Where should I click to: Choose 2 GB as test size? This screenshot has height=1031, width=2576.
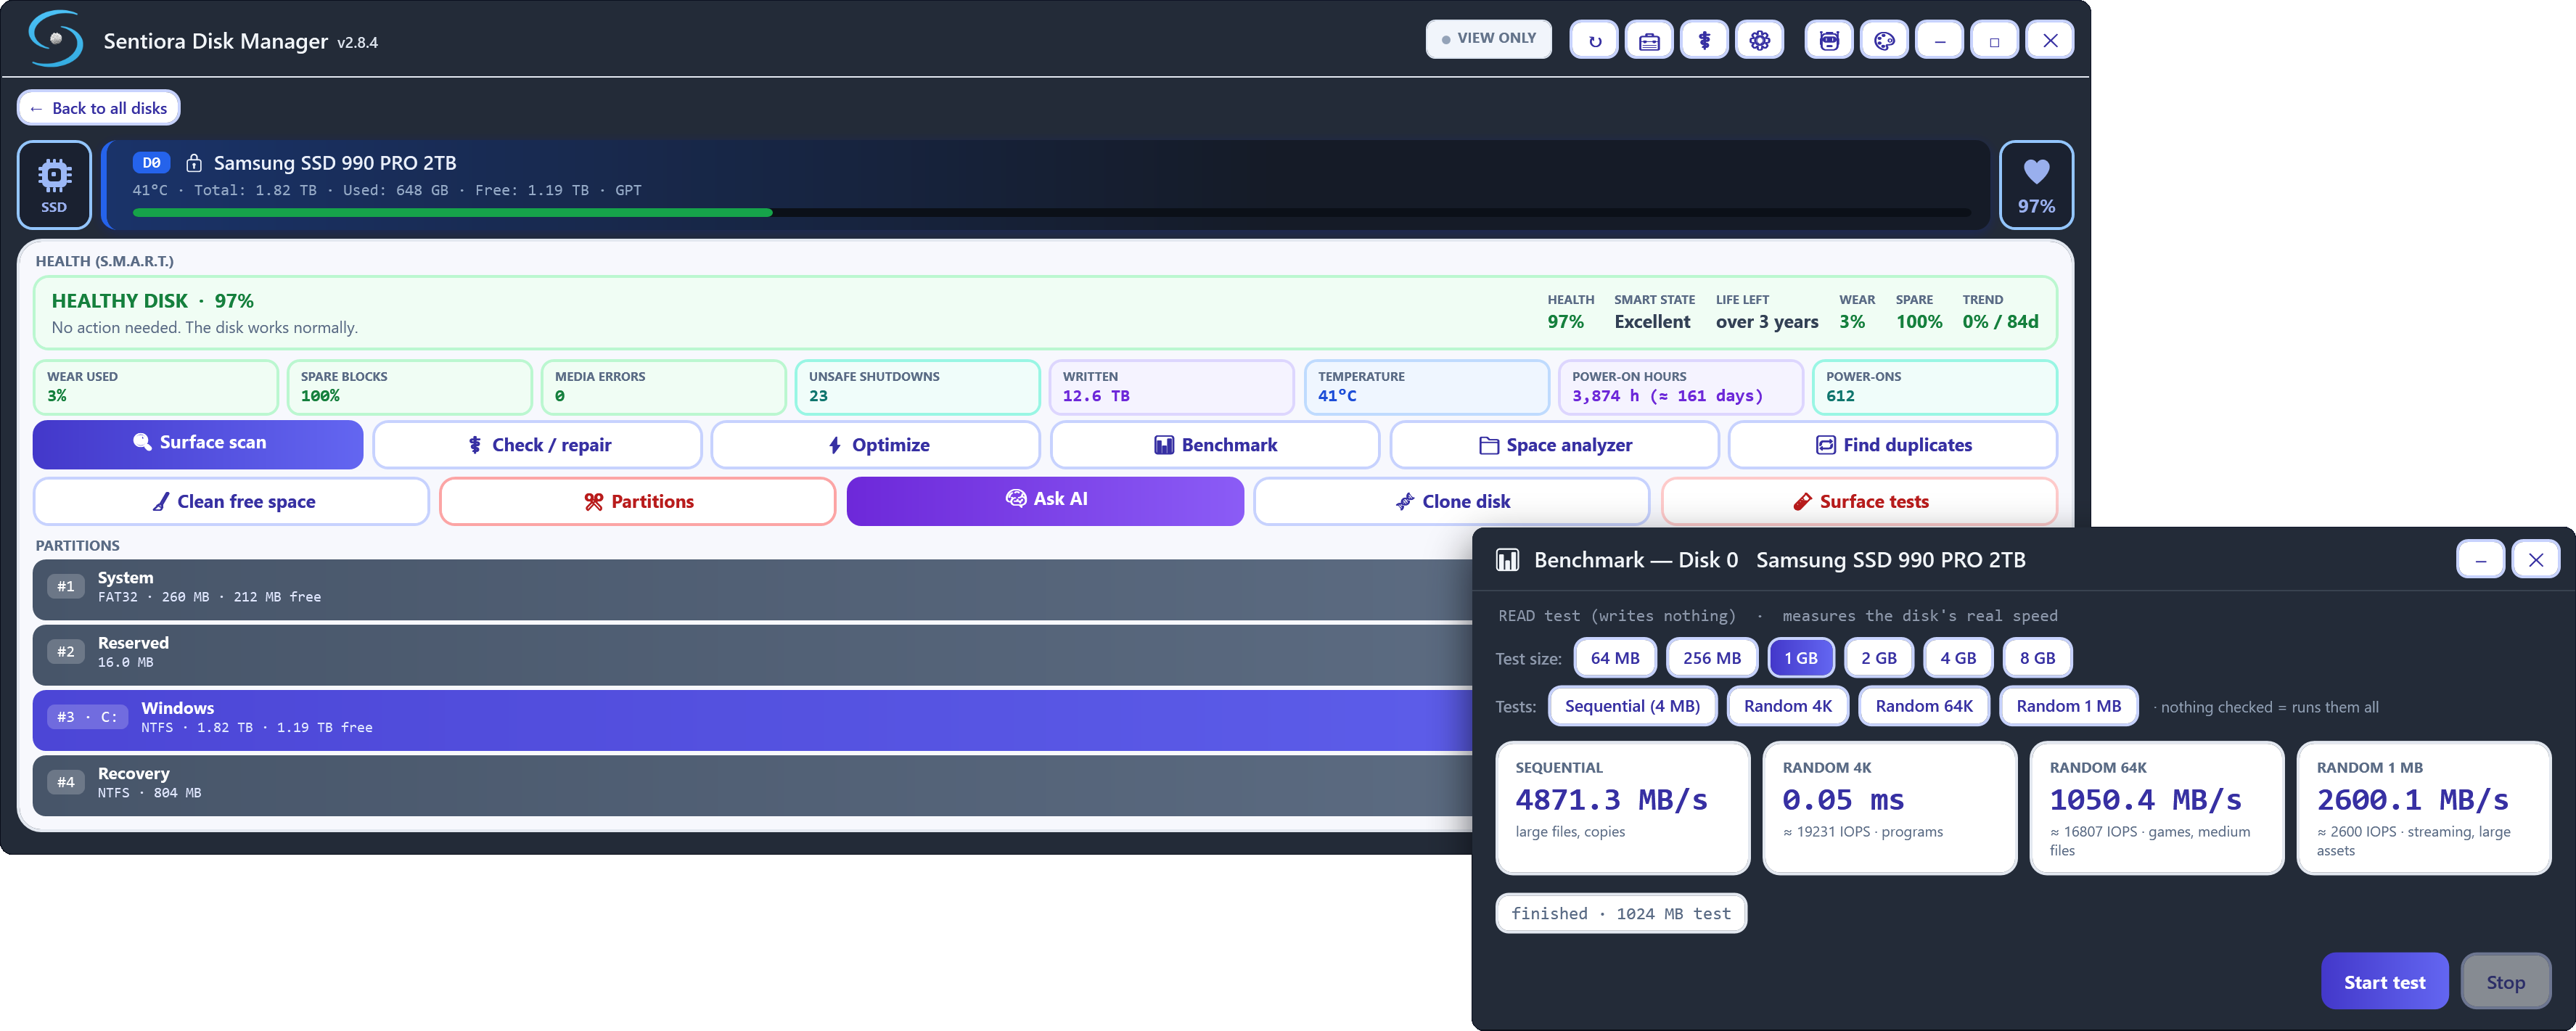1878,658
